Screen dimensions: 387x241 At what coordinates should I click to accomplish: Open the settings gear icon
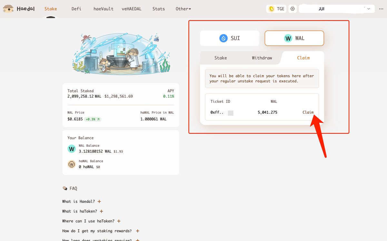click(x=293, y=9)
